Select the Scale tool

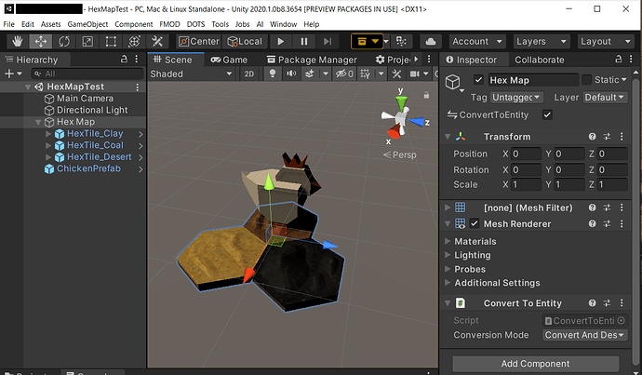[87, 41]
